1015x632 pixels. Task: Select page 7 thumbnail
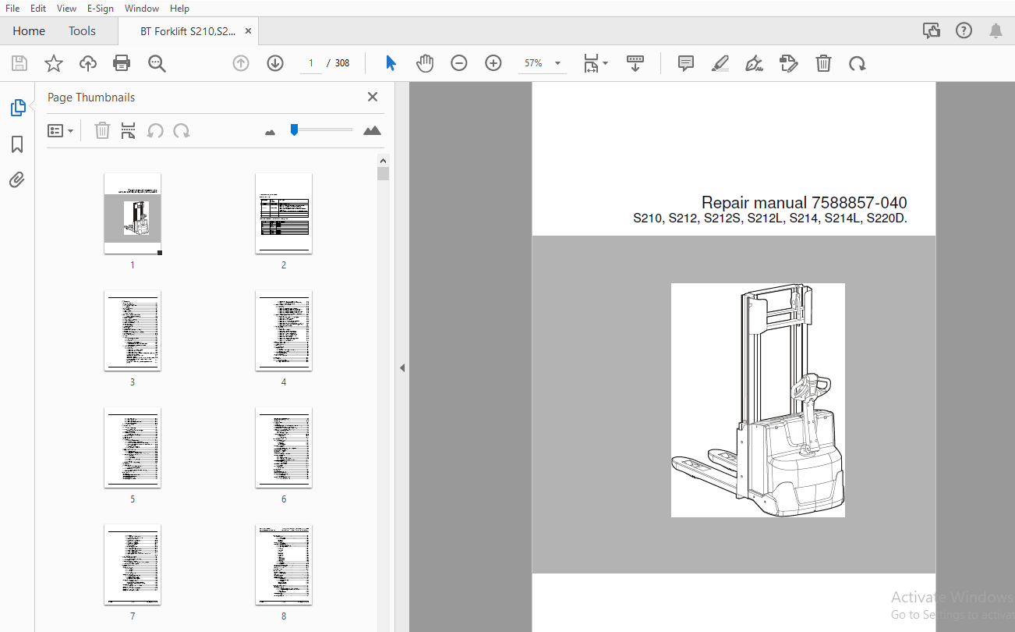pos(133,565)
